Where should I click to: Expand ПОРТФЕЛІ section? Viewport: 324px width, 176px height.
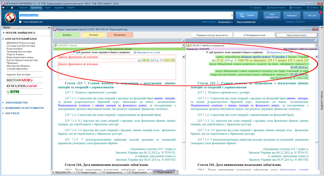[12, 113]
